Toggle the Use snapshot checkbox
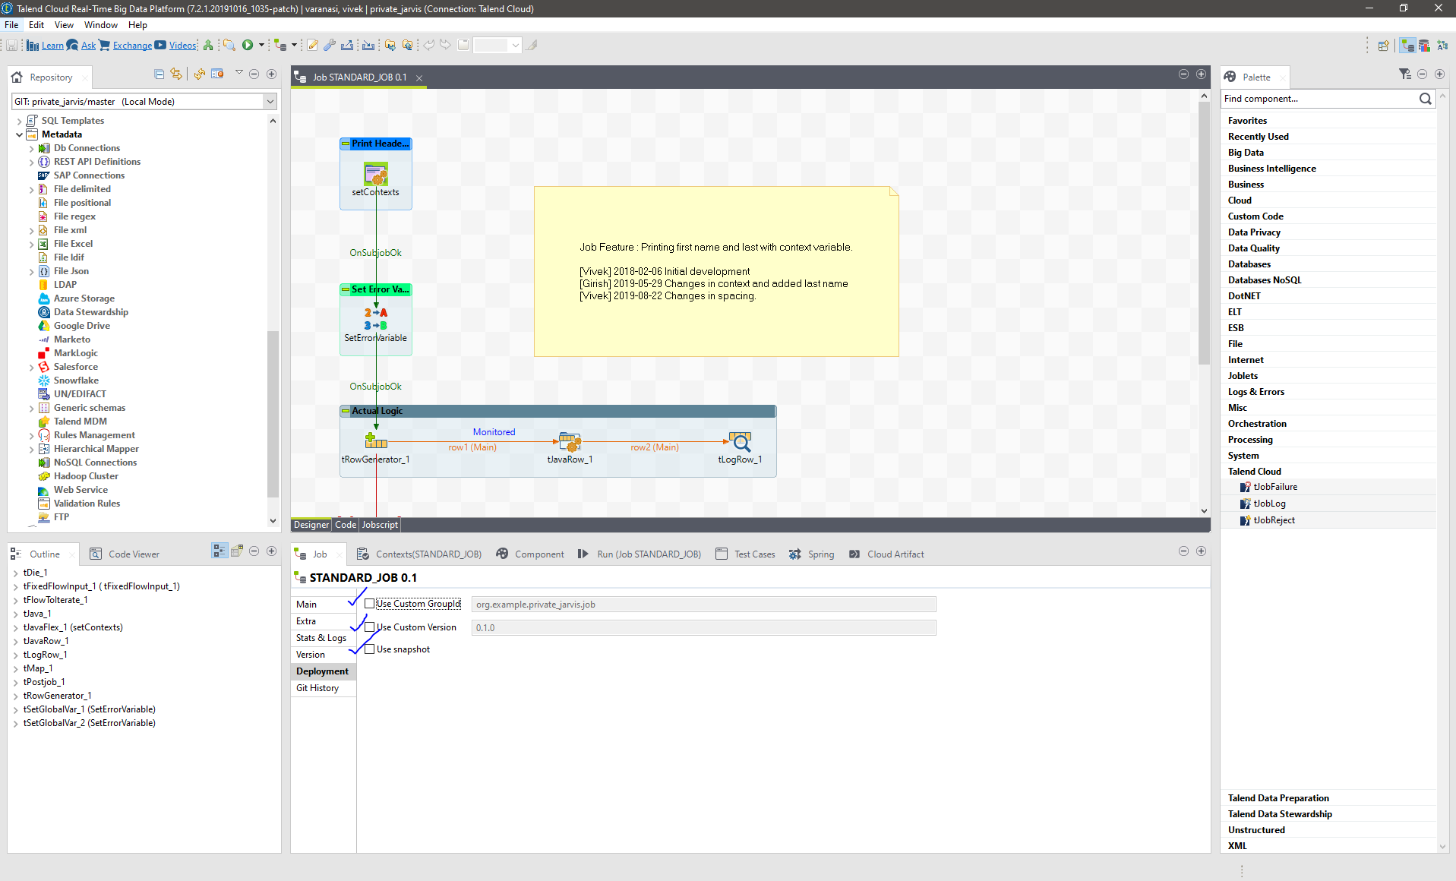This screenshot has width=1456, height=881. 370,649
